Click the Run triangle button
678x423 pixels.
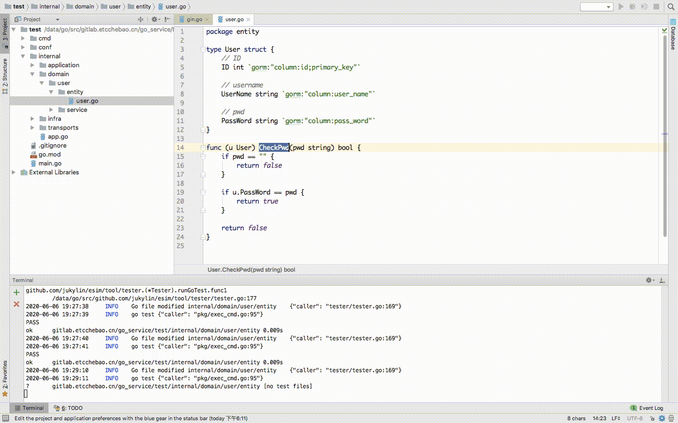[x=621, y=7]
